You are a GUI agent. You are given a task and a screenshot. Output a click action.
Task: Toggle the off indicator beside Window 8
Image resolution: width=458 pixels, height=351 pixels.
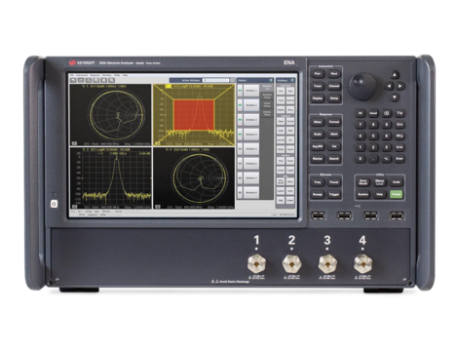tap(241, 193)
